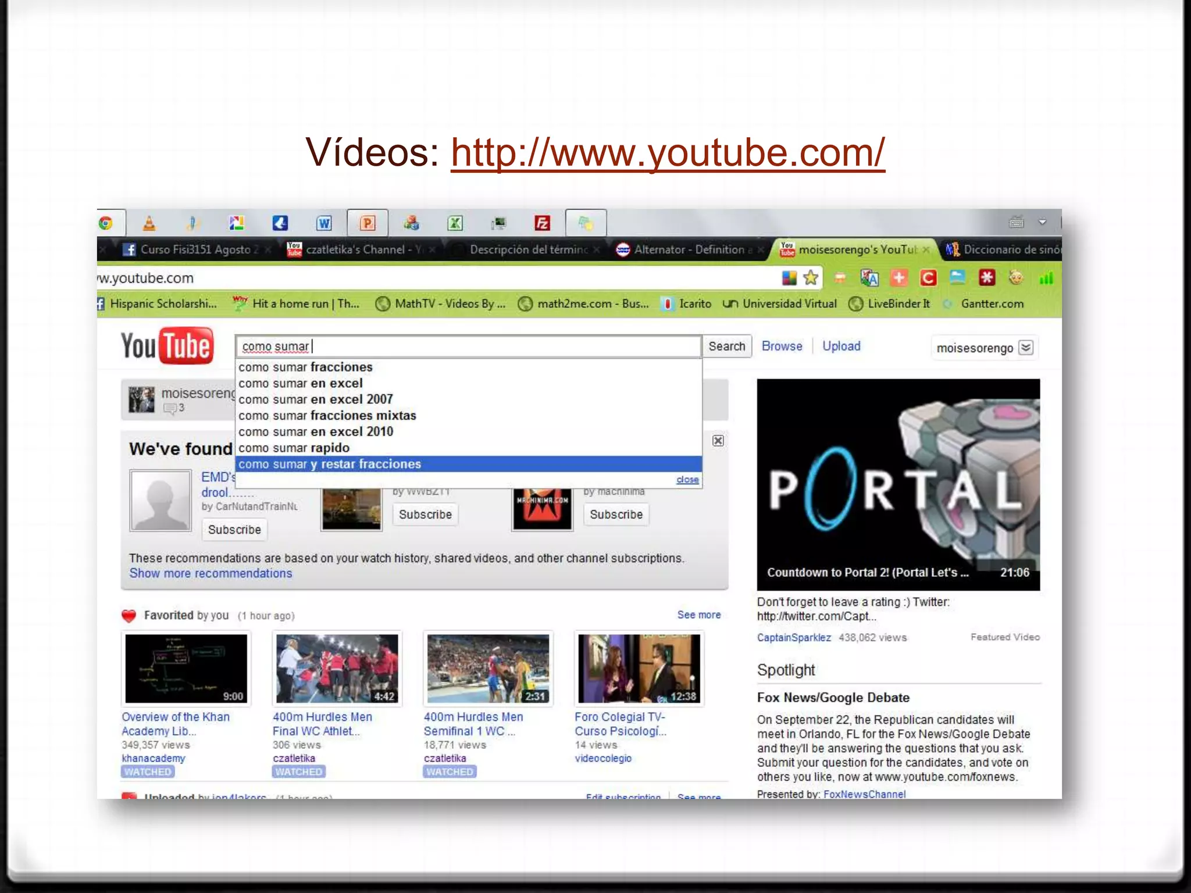Image resolution: width=1191 pixels, height=893 pixels.
Task: Open Hit a home run bookmark
Action: 295,303
